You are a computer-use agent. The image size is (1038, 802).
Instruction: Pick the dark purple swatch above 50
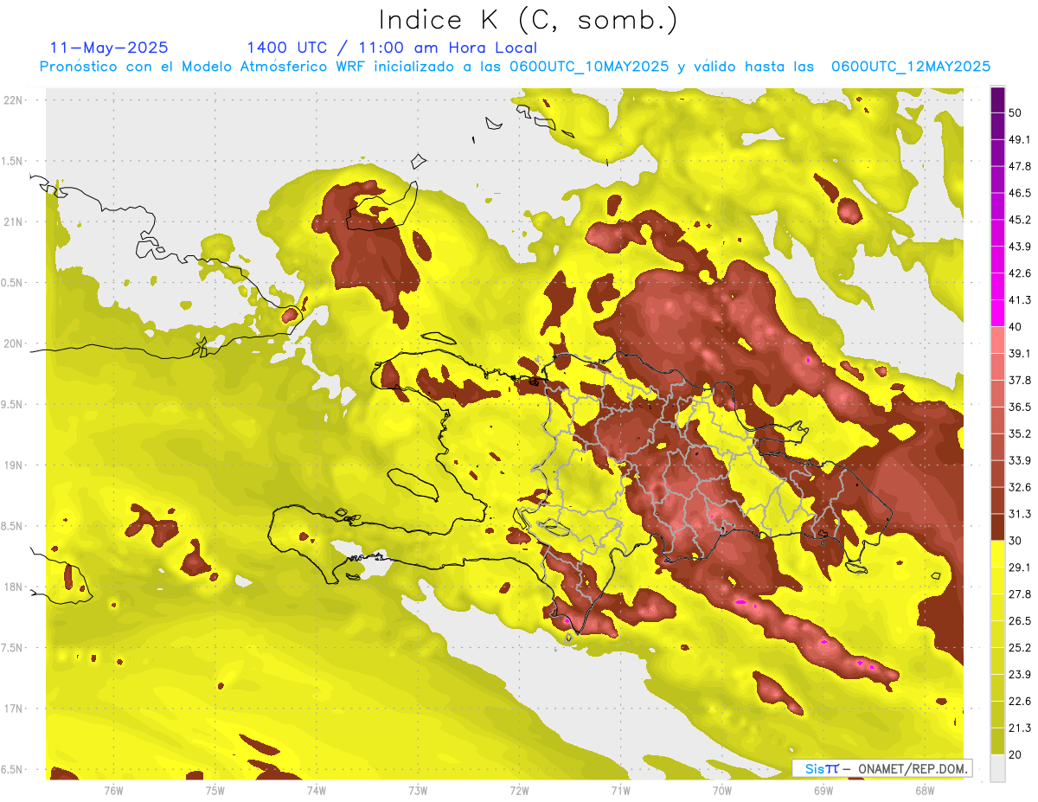pyautogui.click(x=997, y=99)
